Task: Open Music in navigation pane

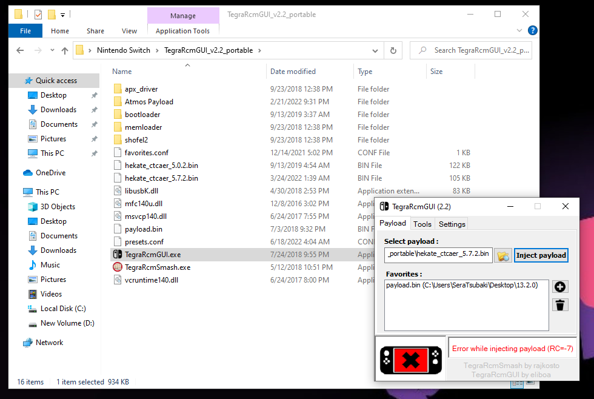Action: point(50,265)
